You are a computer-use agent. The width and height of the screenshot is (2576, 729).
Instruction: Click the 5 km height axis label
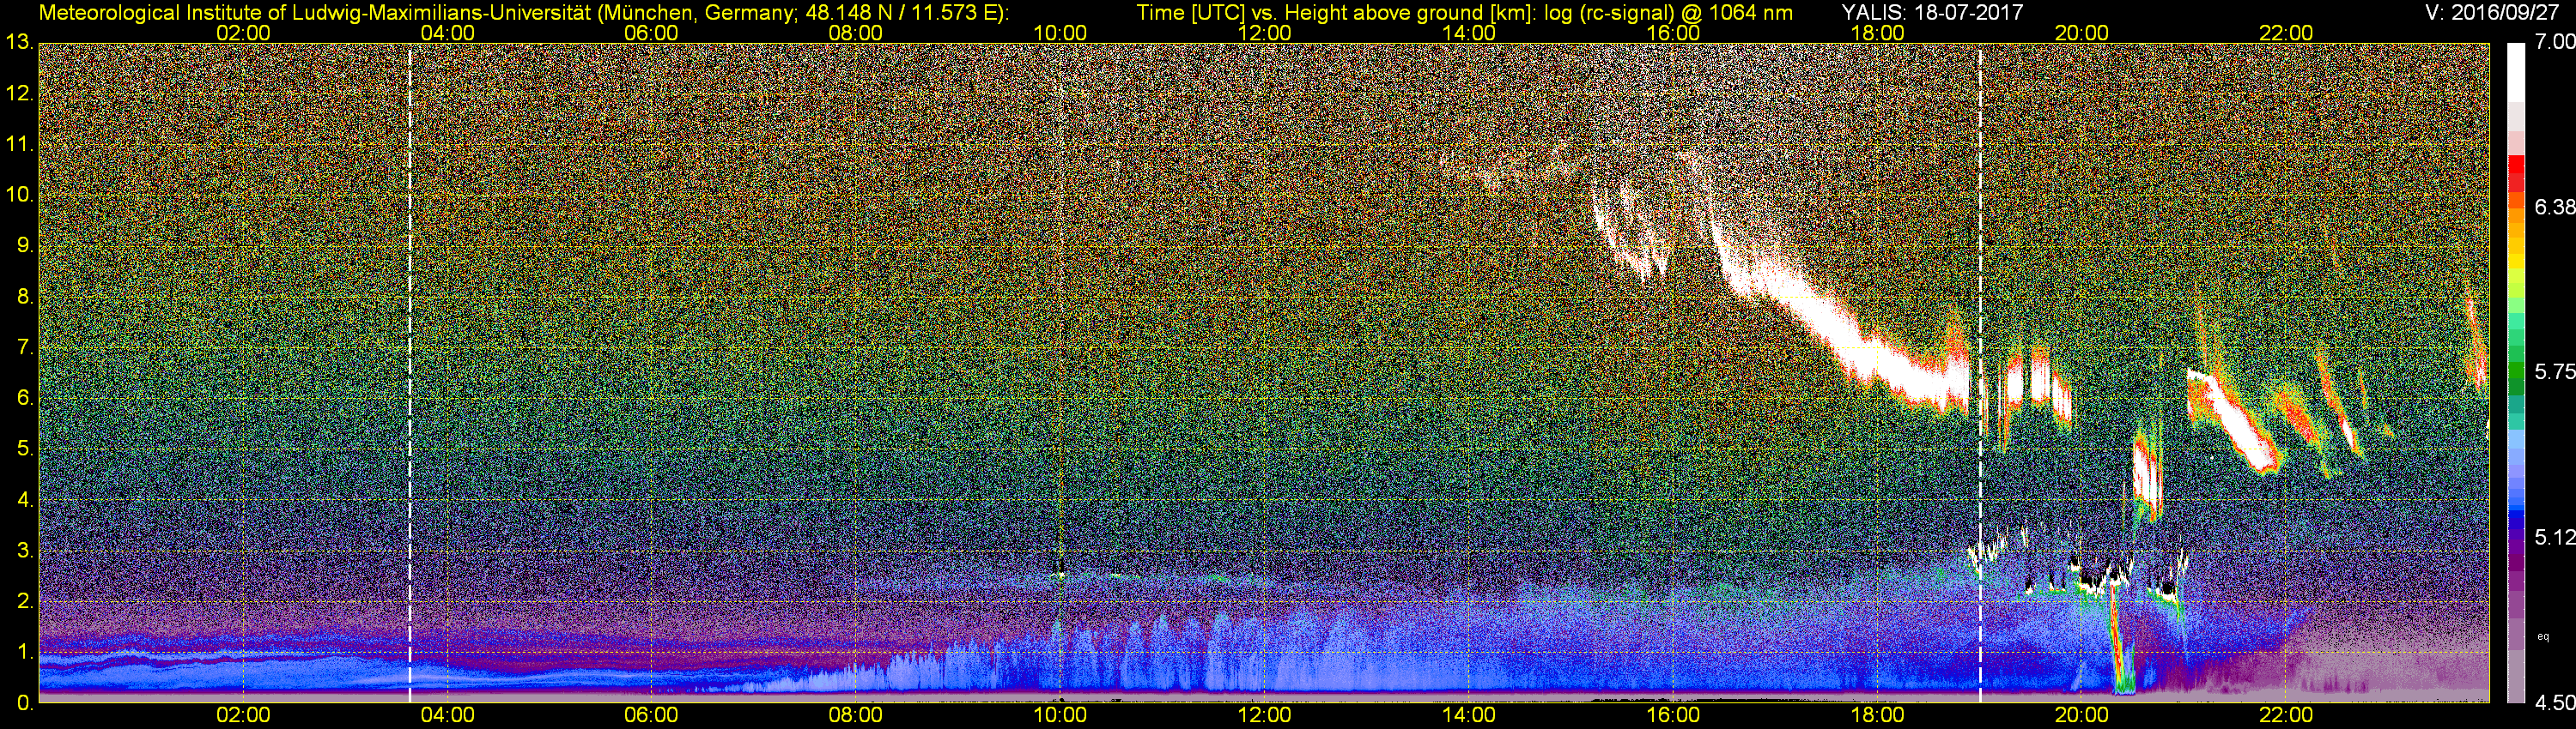tap(24, 449)
